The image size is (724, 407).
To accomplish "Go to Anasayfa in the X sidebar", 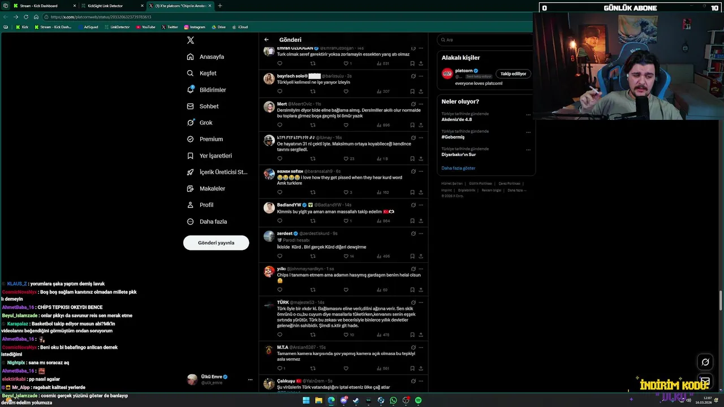I will tap(205, 57).
